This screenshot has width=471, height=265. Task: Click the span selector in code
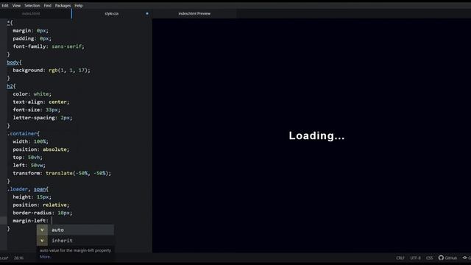point(40,189)
